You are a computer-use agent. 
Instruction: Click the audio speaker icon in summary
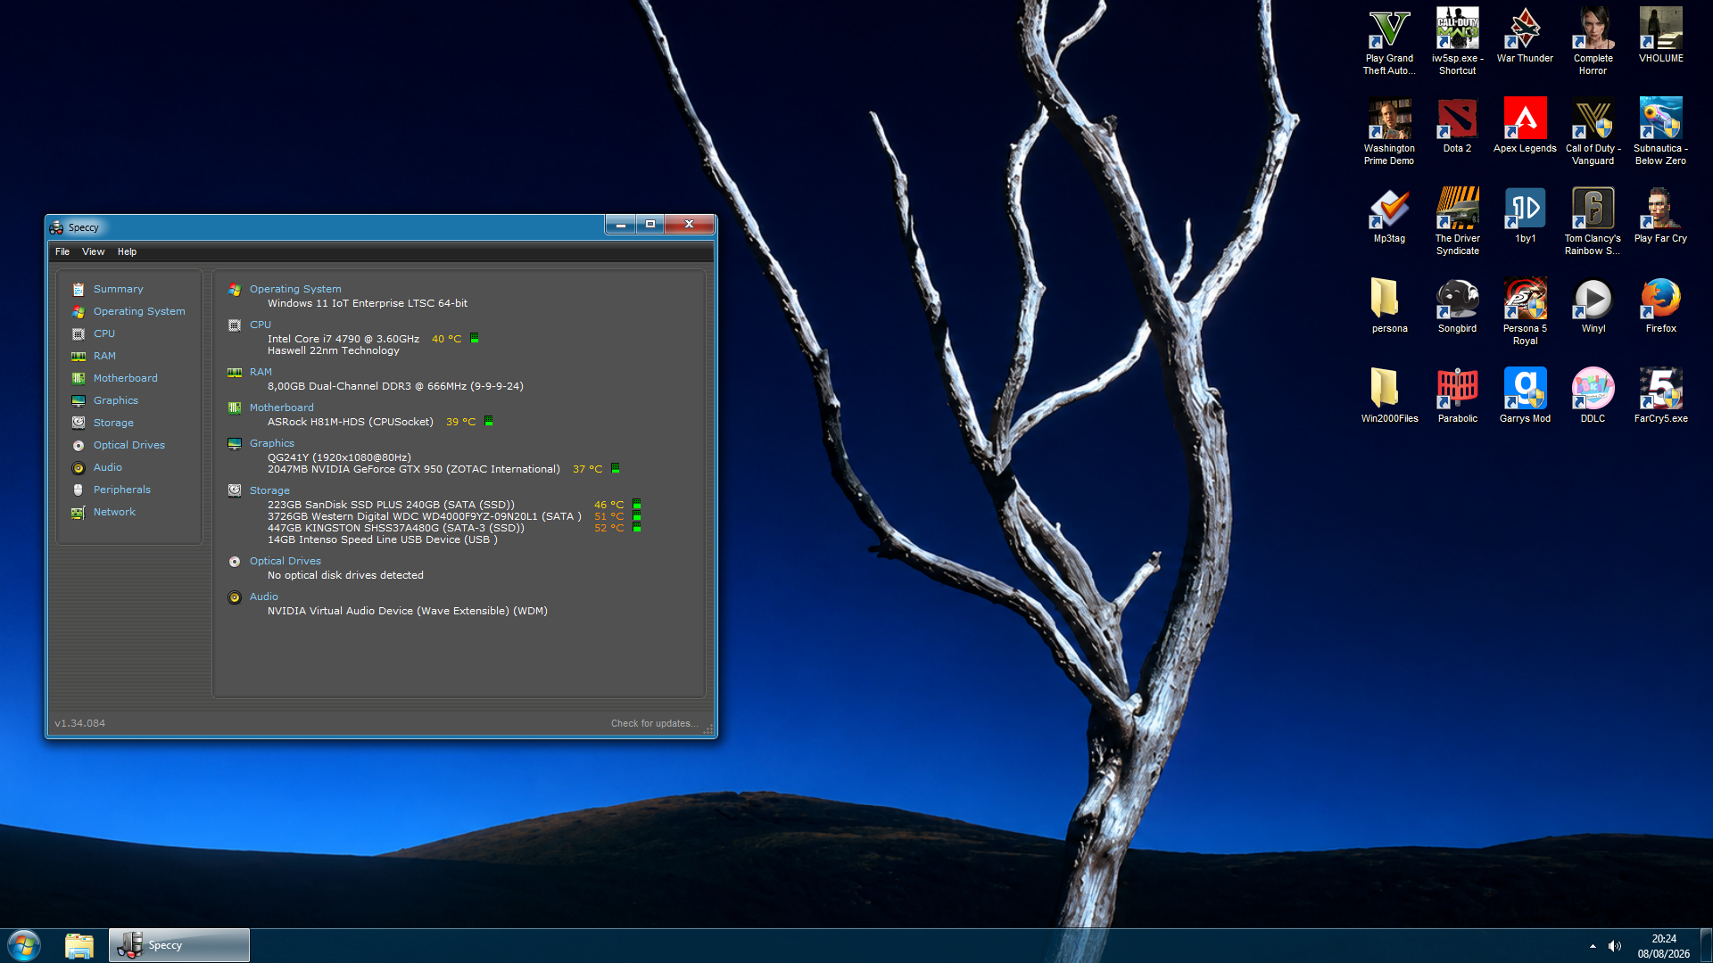[x=235, y=597]
